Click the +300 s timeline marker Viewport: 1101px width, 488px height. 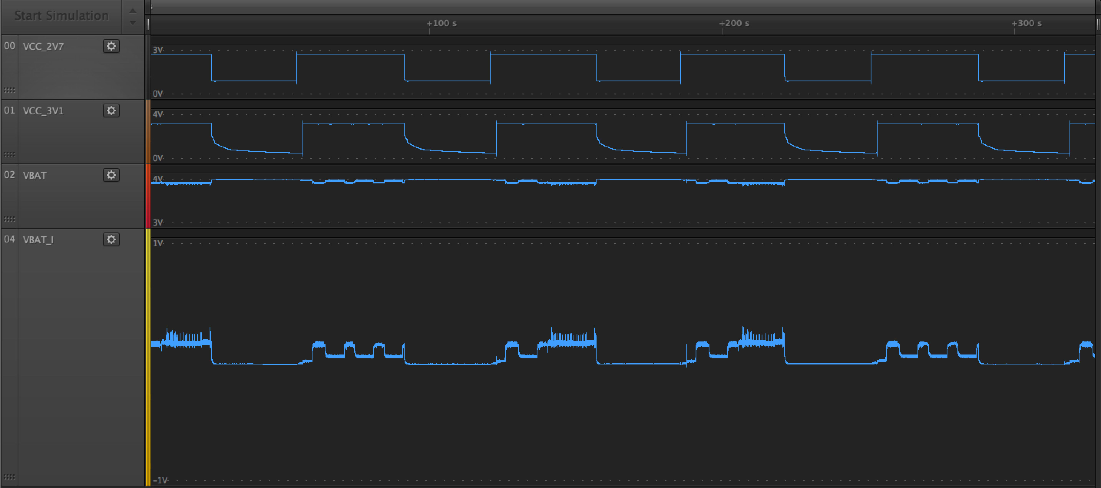coord(1027,23)
